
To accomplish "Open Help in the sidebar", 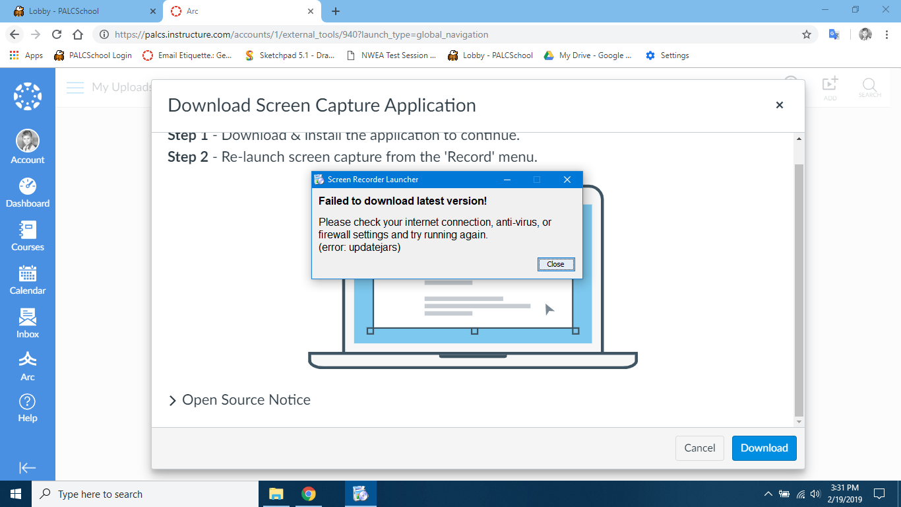I will [28, 407].
